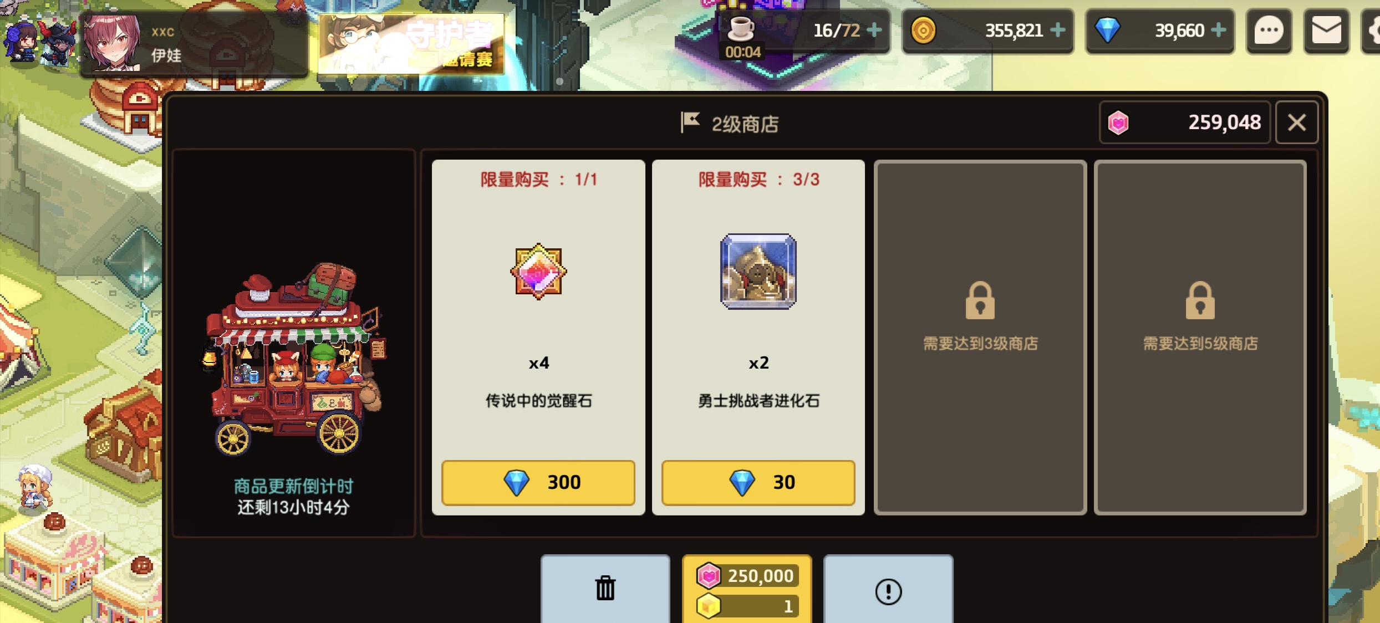Image resolution: width=1380 pixels, height=623 pixels.
Task: Tap the blue diamond gem icon
Action: tap(1107, 30)
